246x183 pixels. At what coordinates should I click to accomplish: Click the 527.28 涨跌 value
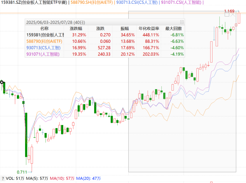click(104, 48)
